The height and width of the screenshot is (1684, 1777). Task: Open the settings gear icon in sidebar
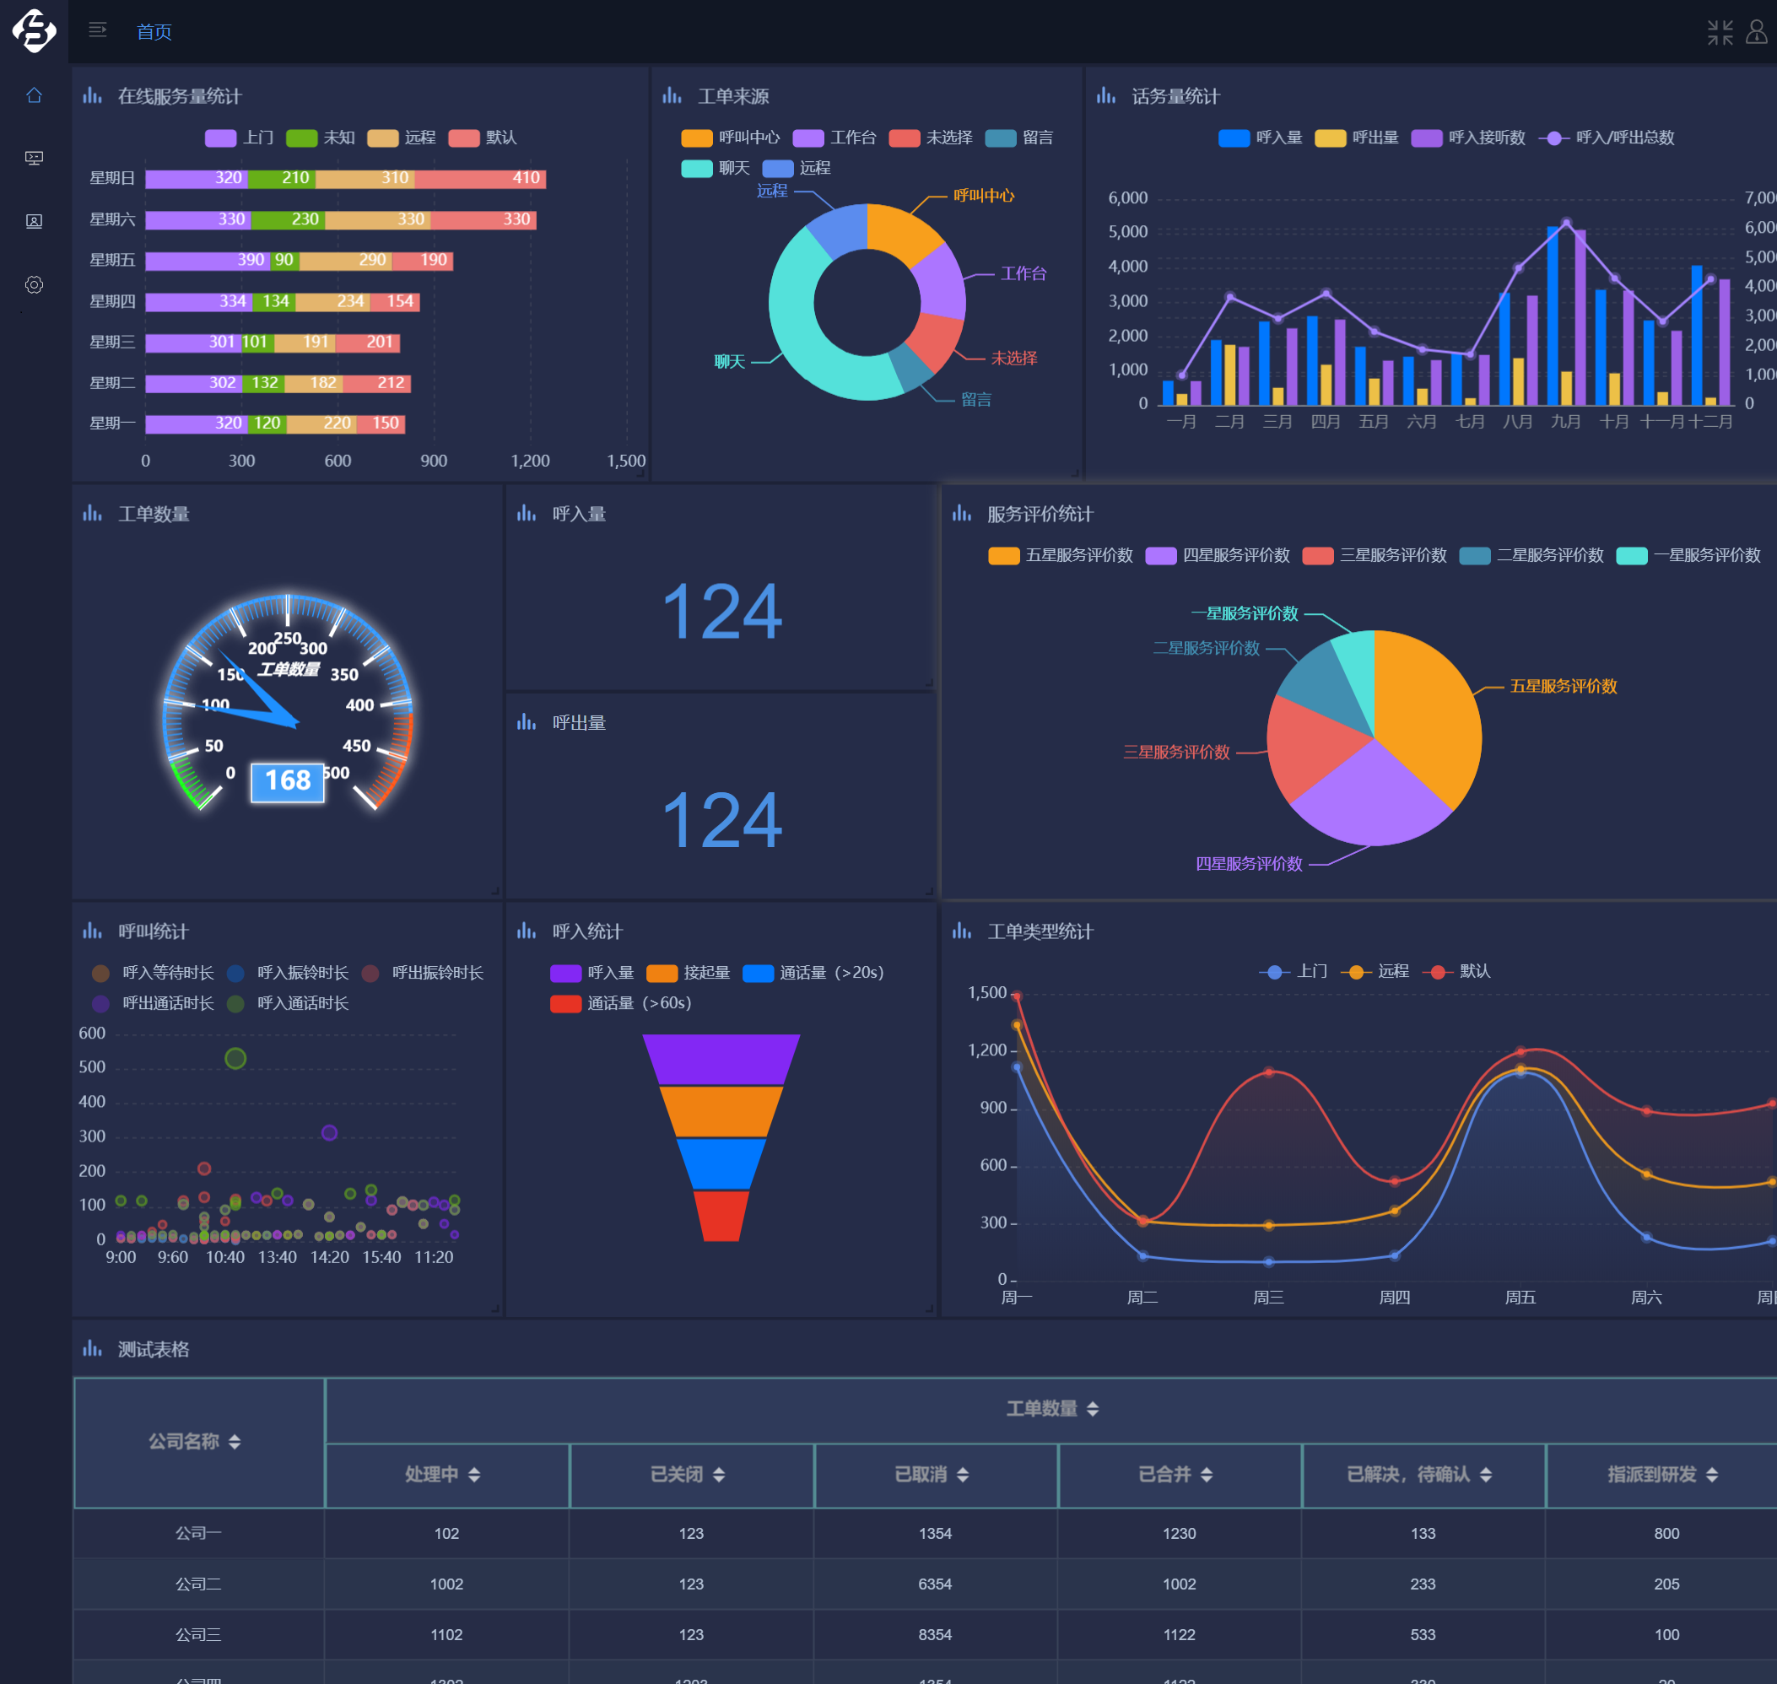tap(34, 284)
